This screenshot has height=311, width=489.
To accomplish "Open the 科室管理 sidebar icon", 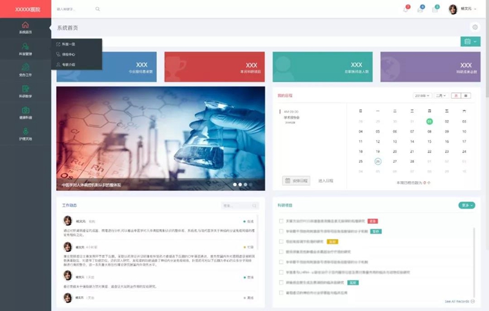I will point(25,46).
